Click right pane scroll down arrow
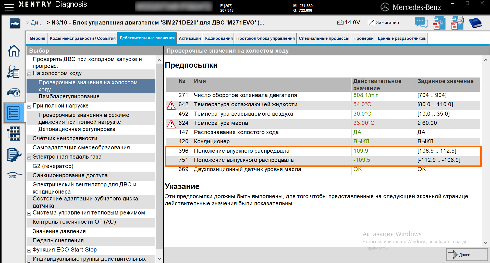 (x=486, y=243)
